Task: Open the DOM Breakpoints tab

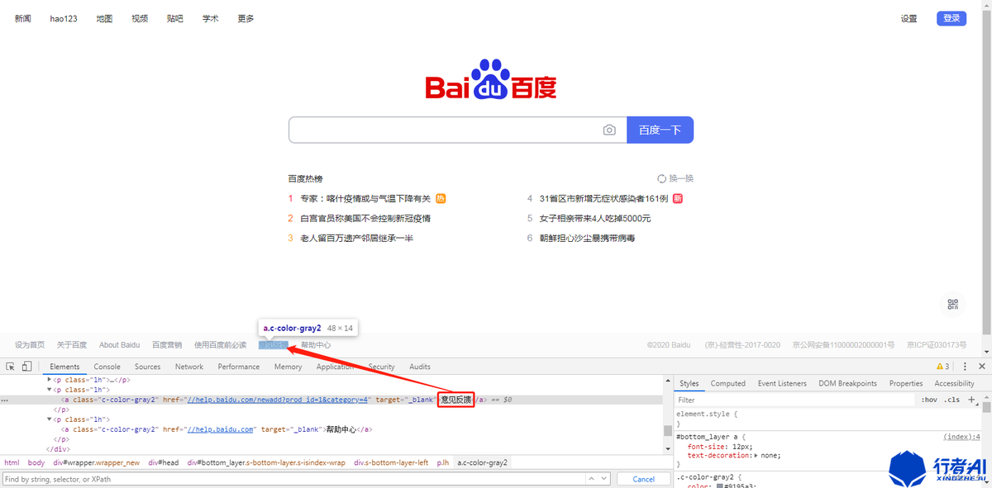Action: click(x=847, y=383)
